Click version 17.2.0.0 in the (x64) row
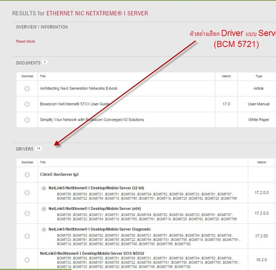Screen dimensions: 276x270 click(262, 213)
